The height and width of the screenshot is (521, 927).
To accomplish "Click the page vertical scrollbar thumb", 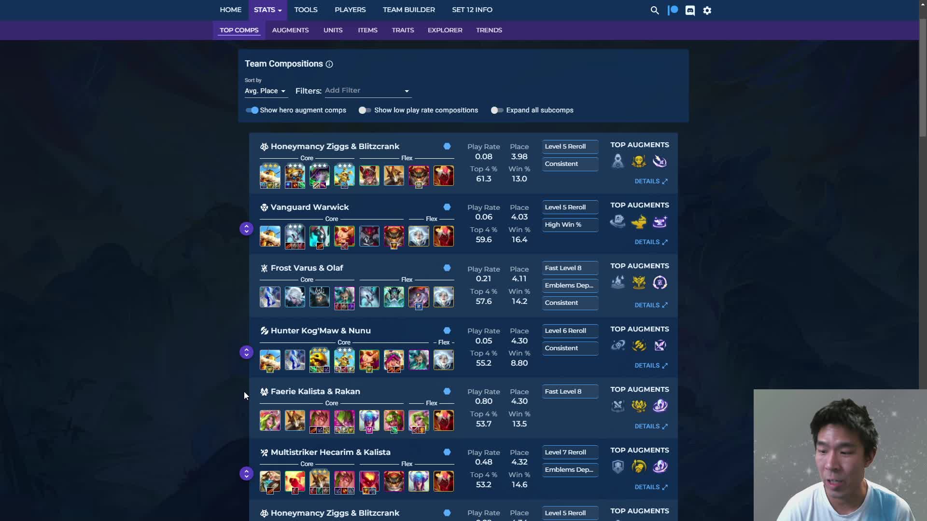I will [x=923, y=77].
